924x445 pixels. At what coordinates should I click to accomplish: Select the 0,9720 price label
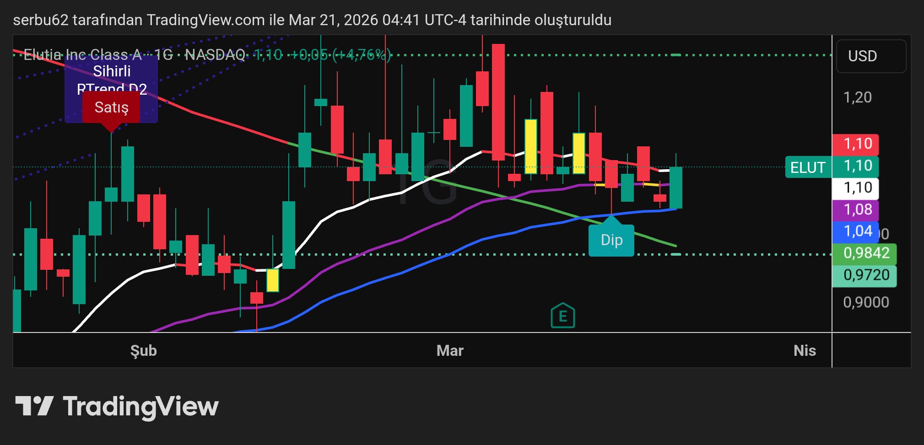click(x=864, y=275)
